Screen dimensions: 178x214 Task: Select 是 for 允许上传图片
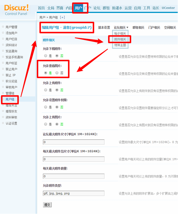tap(46, 124)
